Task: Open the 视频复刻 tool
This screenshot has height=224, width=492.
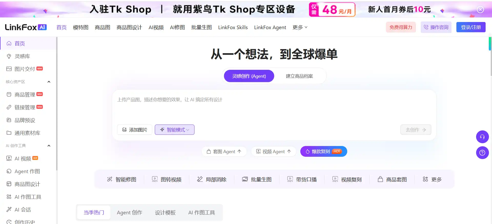Action: (347, 179)
